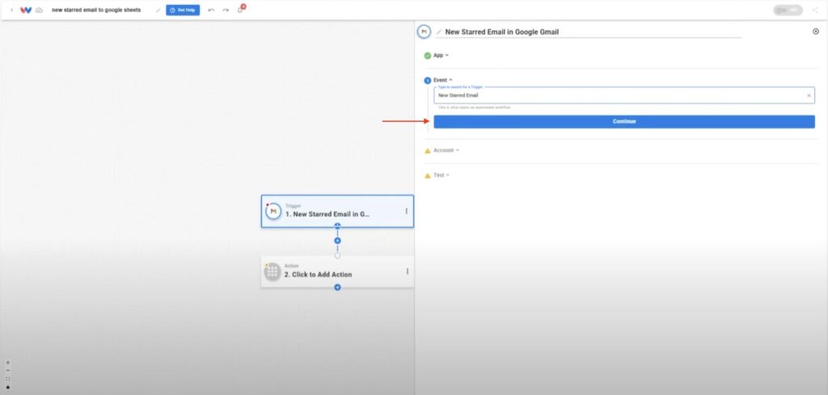Click pencil icon beside panel step title
This screenshot has width=828, height=395.
(x=439, y=32)
